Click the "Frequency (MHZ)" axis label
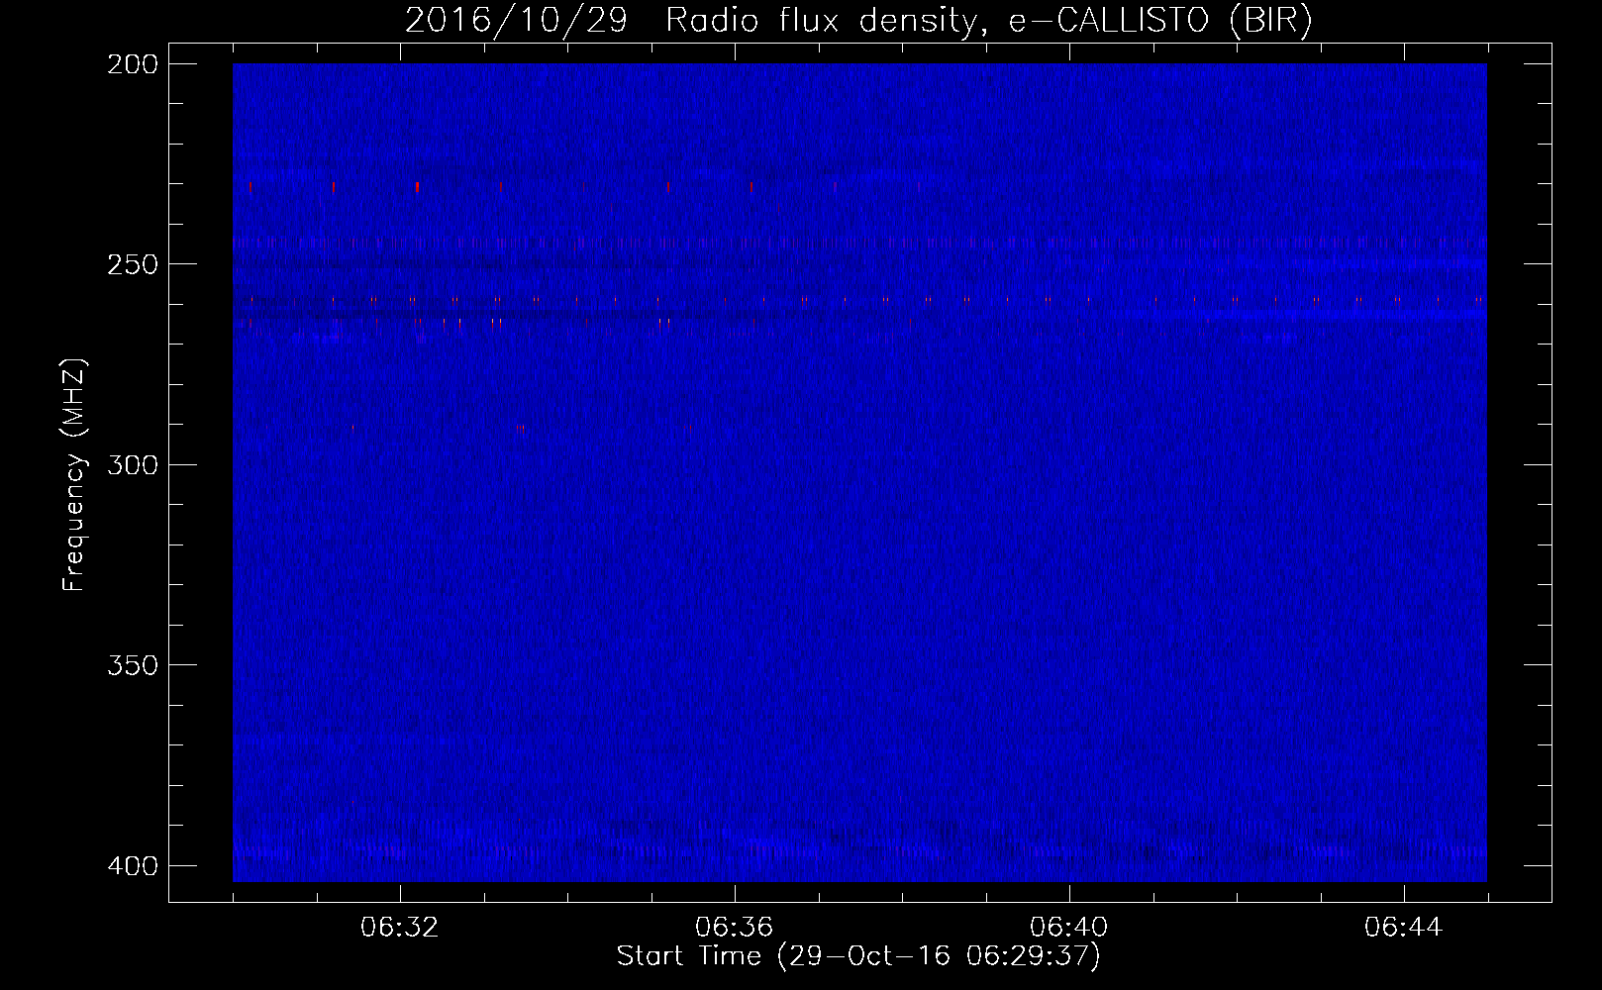The image size is (1602, 990). click(74, 474)
